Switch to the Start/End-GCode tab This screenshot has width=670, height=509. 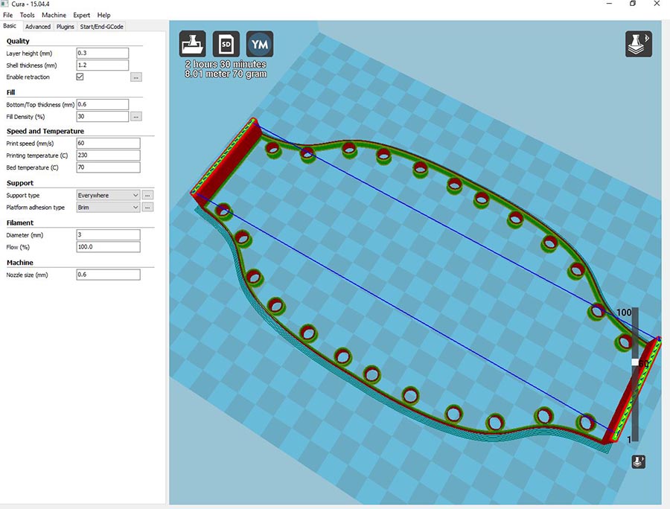[x=102, y=27]
